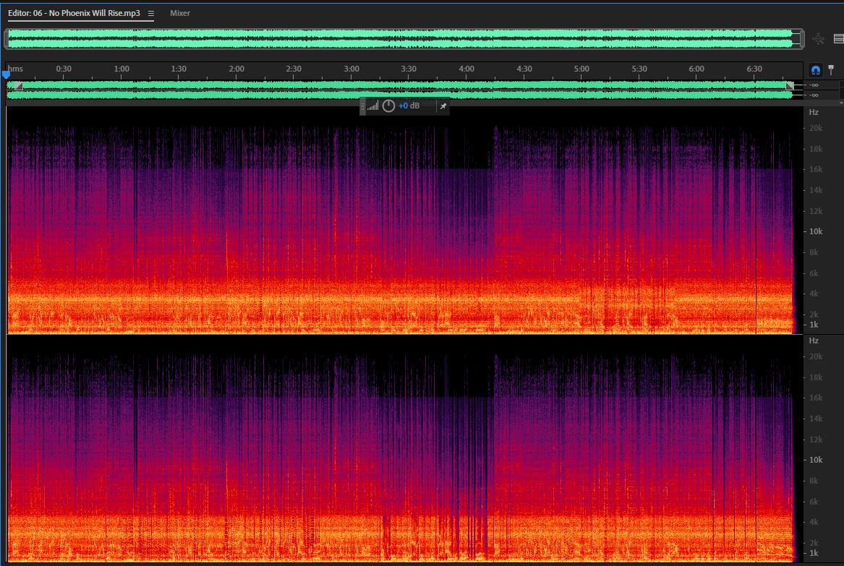Screen dimensions: 844x566
Task: Click the 6:30 mark on the time ruler
Action: tap(754, 69)
